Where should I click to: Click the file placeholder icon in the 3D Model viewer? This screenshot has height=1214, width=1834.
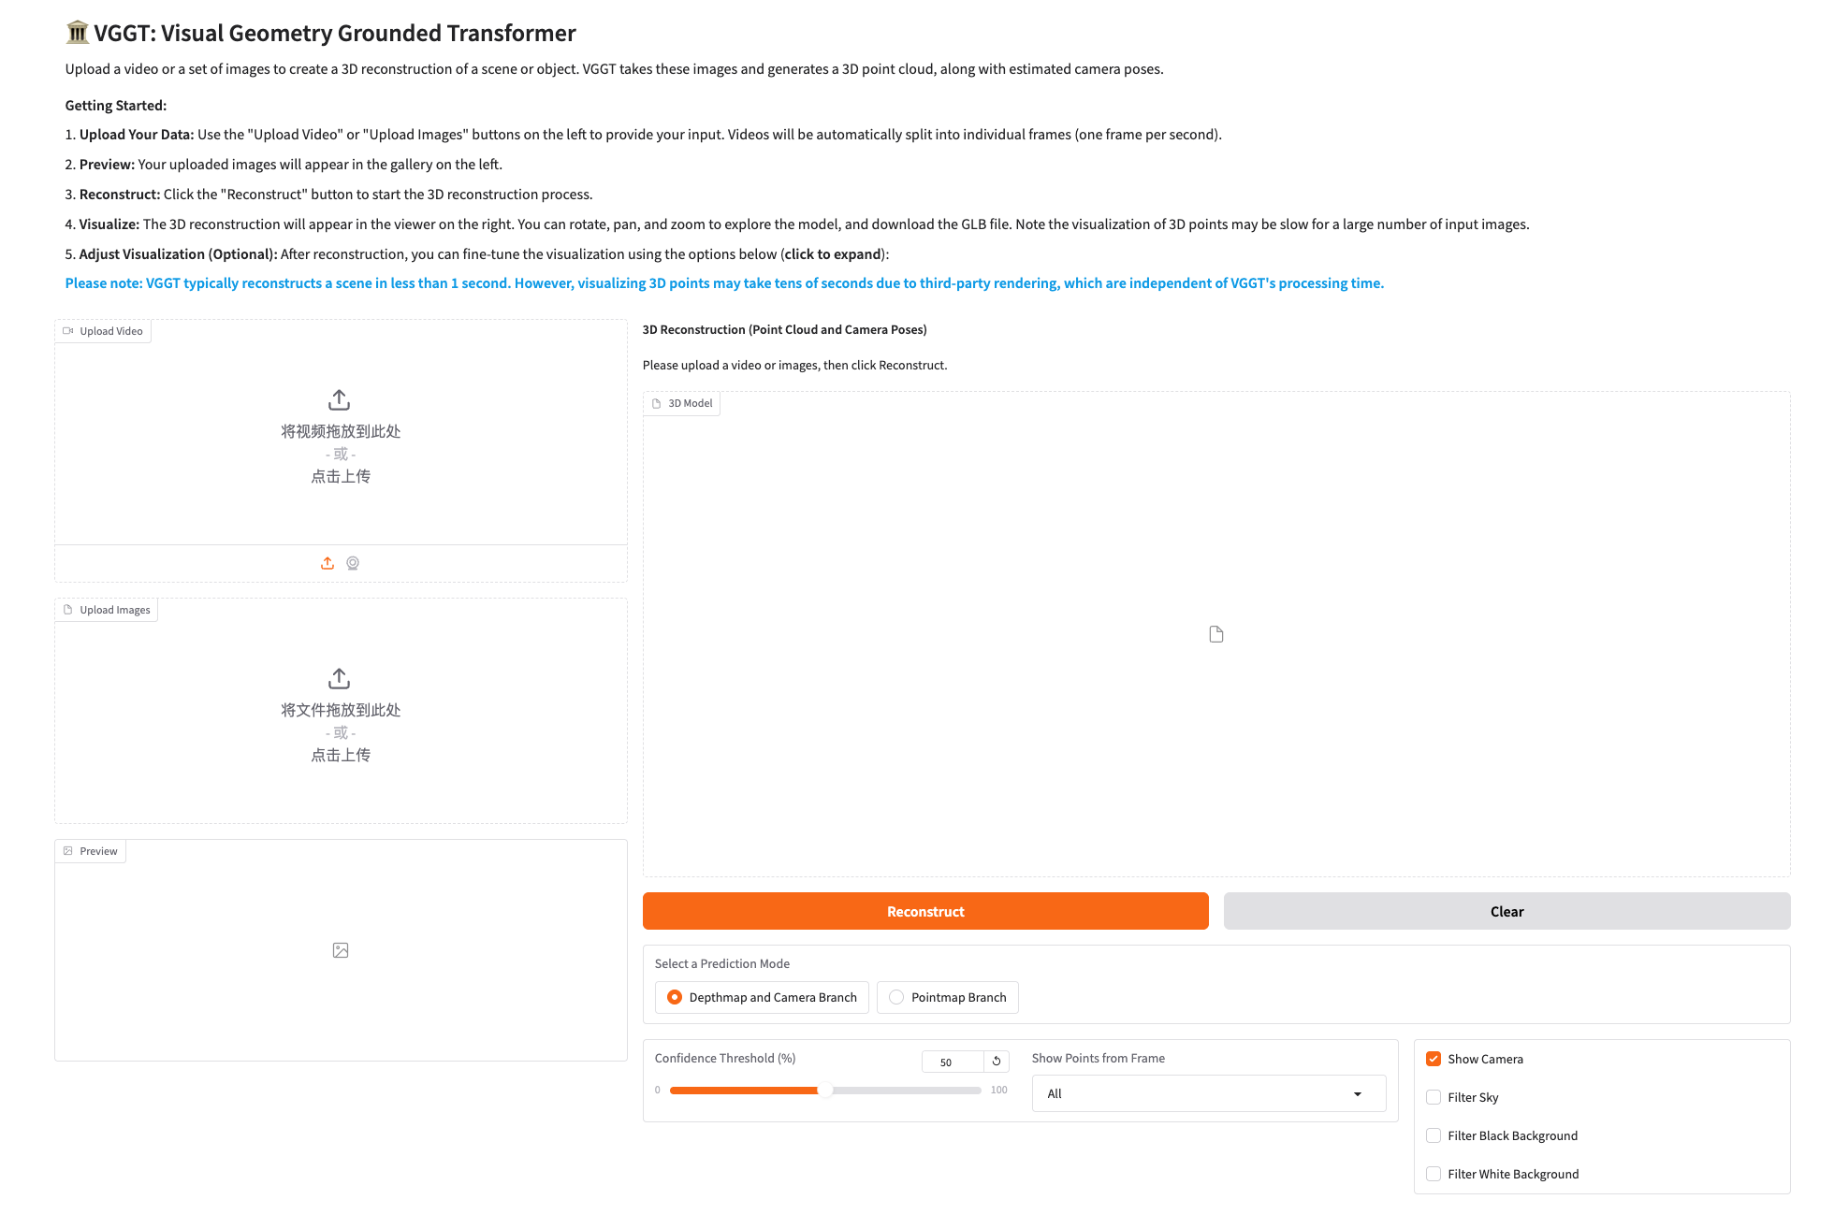(1216, 634)
